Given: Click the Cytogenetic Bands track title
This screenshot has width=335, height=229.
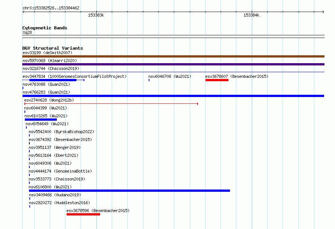Looking at the screenshot, I should coord(45,28).
